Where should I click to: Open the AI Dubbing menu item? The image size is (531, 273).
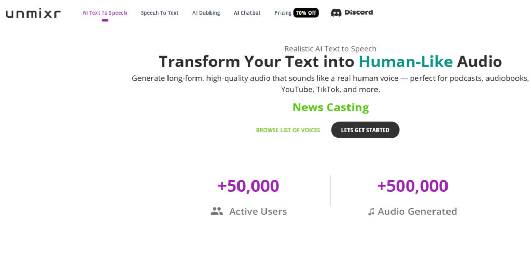pos(206,13)
